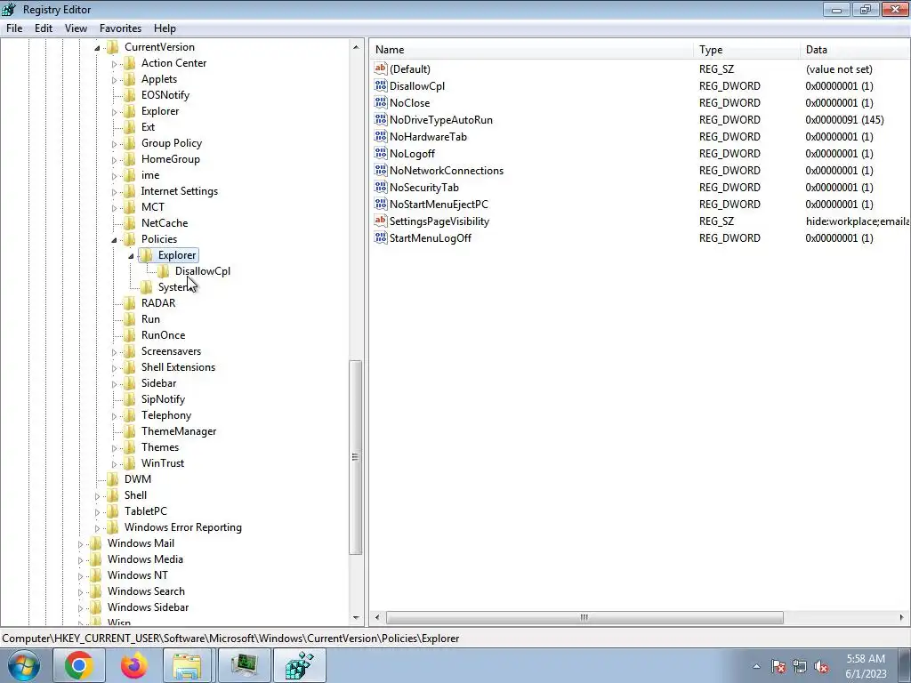The width and height of the screenshot is (911, 683).
Task: Click the values pane horizontal scrollbar thumb
Action: coord(584,617)
